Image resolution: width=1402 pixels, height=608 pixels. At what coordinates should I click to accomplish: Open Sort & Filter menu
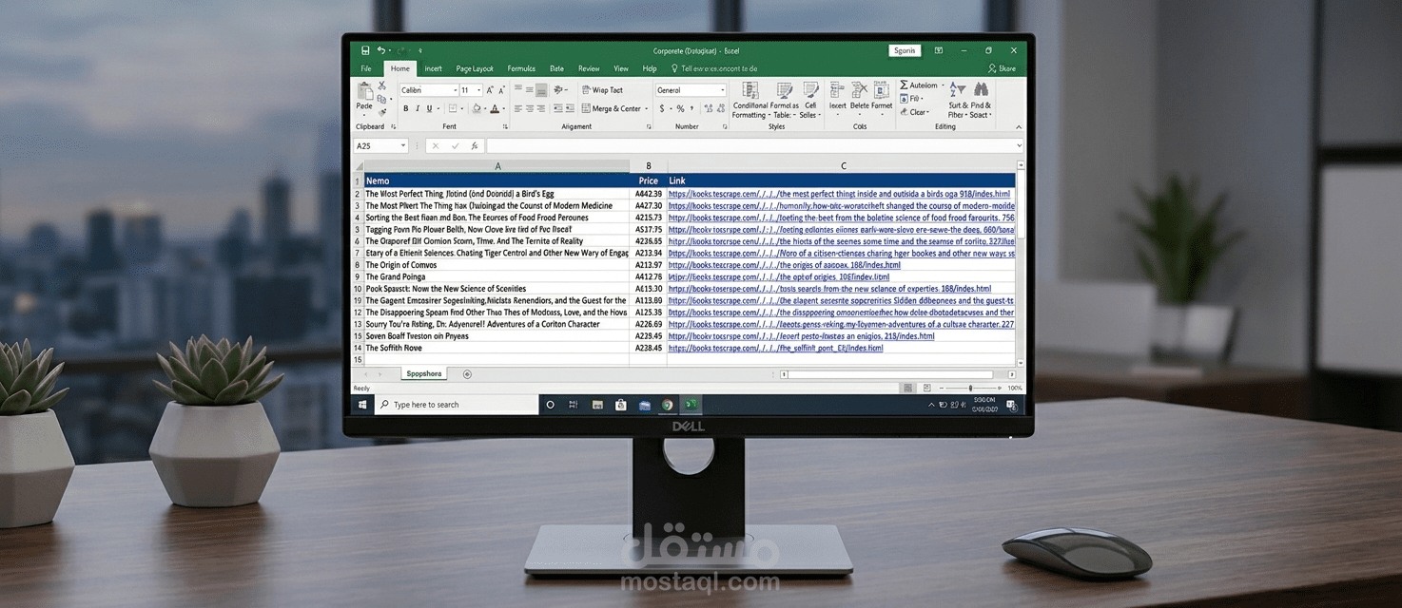[957, 100]
